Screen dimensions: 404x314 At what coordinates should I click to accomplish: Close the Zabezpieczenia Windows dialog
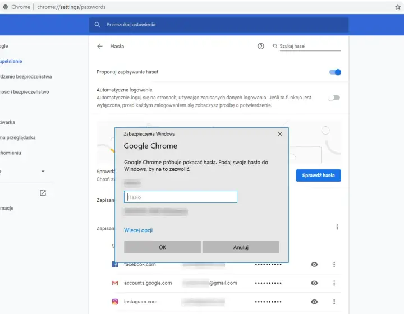(x=280, y=134)
